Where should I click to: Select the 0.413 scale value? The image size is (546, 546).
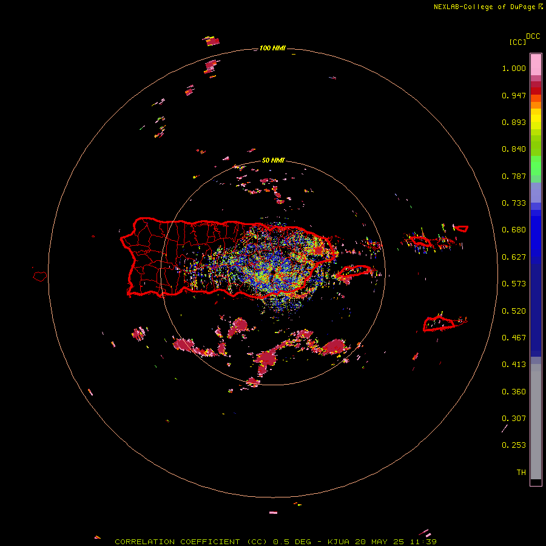[514, 365]
